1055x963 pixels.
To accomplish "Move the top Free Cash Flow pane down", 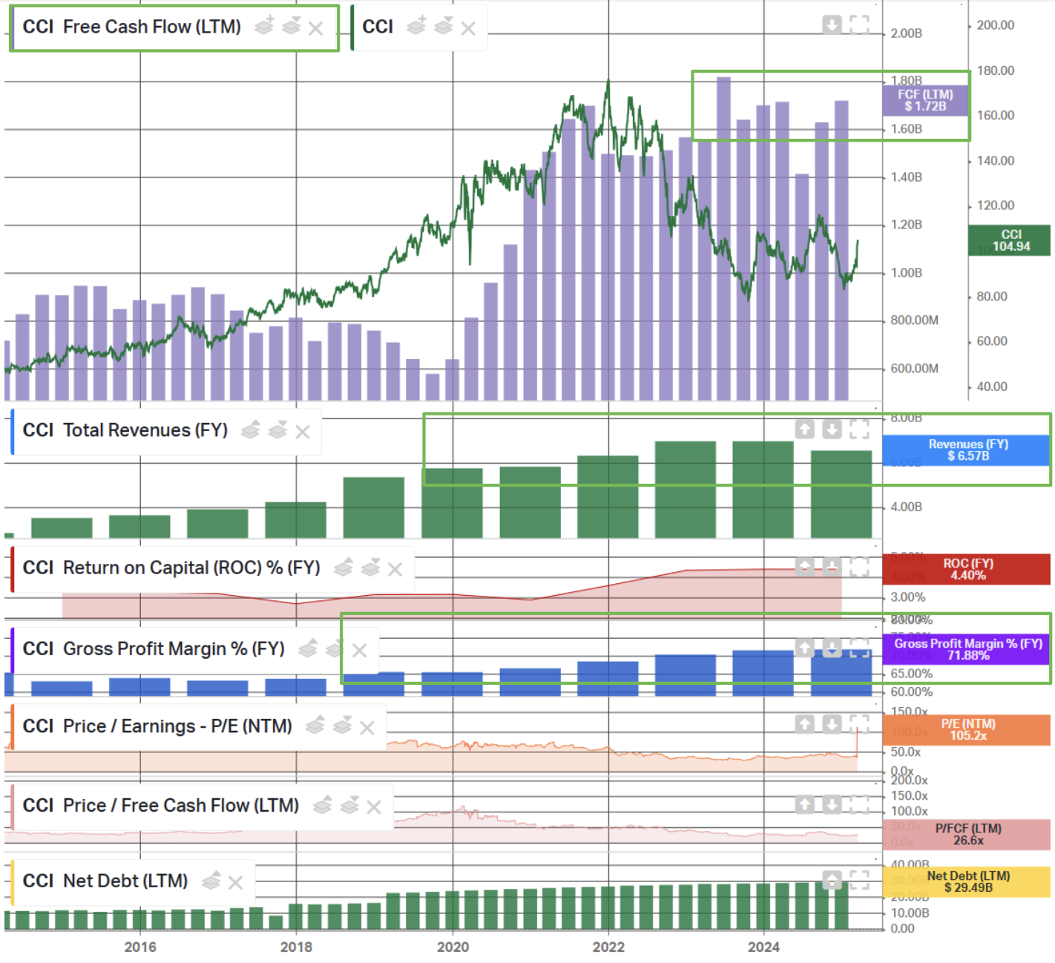I will point(832,25).
